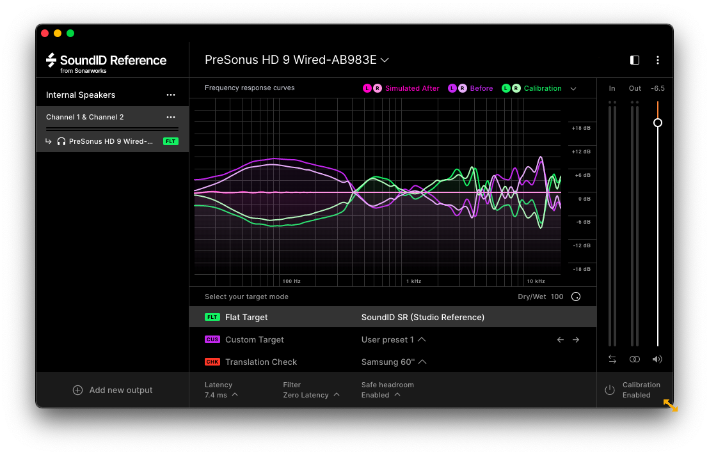Click the Dry/Wet 100 value
Image resolution: width=709 pixels, height=455 pixels.
tap(557, 297)
